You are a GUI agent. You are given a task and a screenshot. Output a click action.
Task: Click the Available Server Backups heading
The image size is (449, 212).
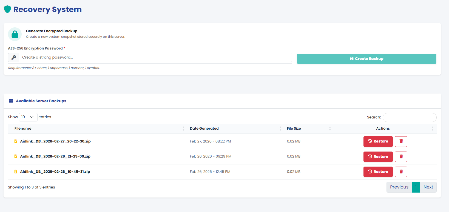pos(41,101)
